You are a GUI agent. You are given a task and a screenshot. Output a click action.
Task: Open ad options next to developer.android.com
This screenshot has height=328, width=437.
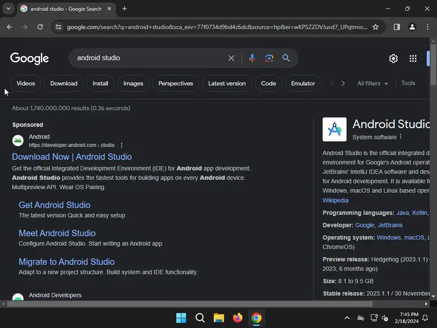tap(122, 145)
